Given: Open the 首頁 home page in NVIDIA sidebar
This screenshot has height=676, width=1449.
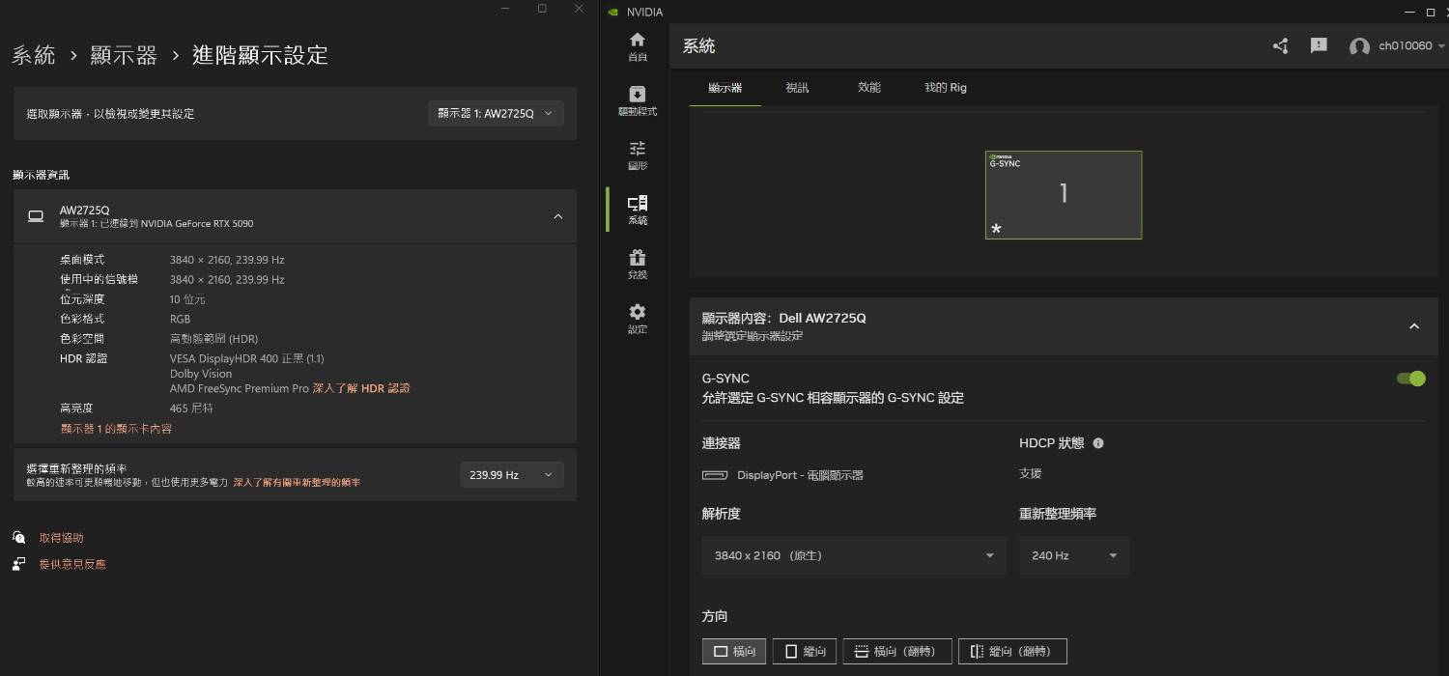Looking at the screenshot, I should [638, 45].
